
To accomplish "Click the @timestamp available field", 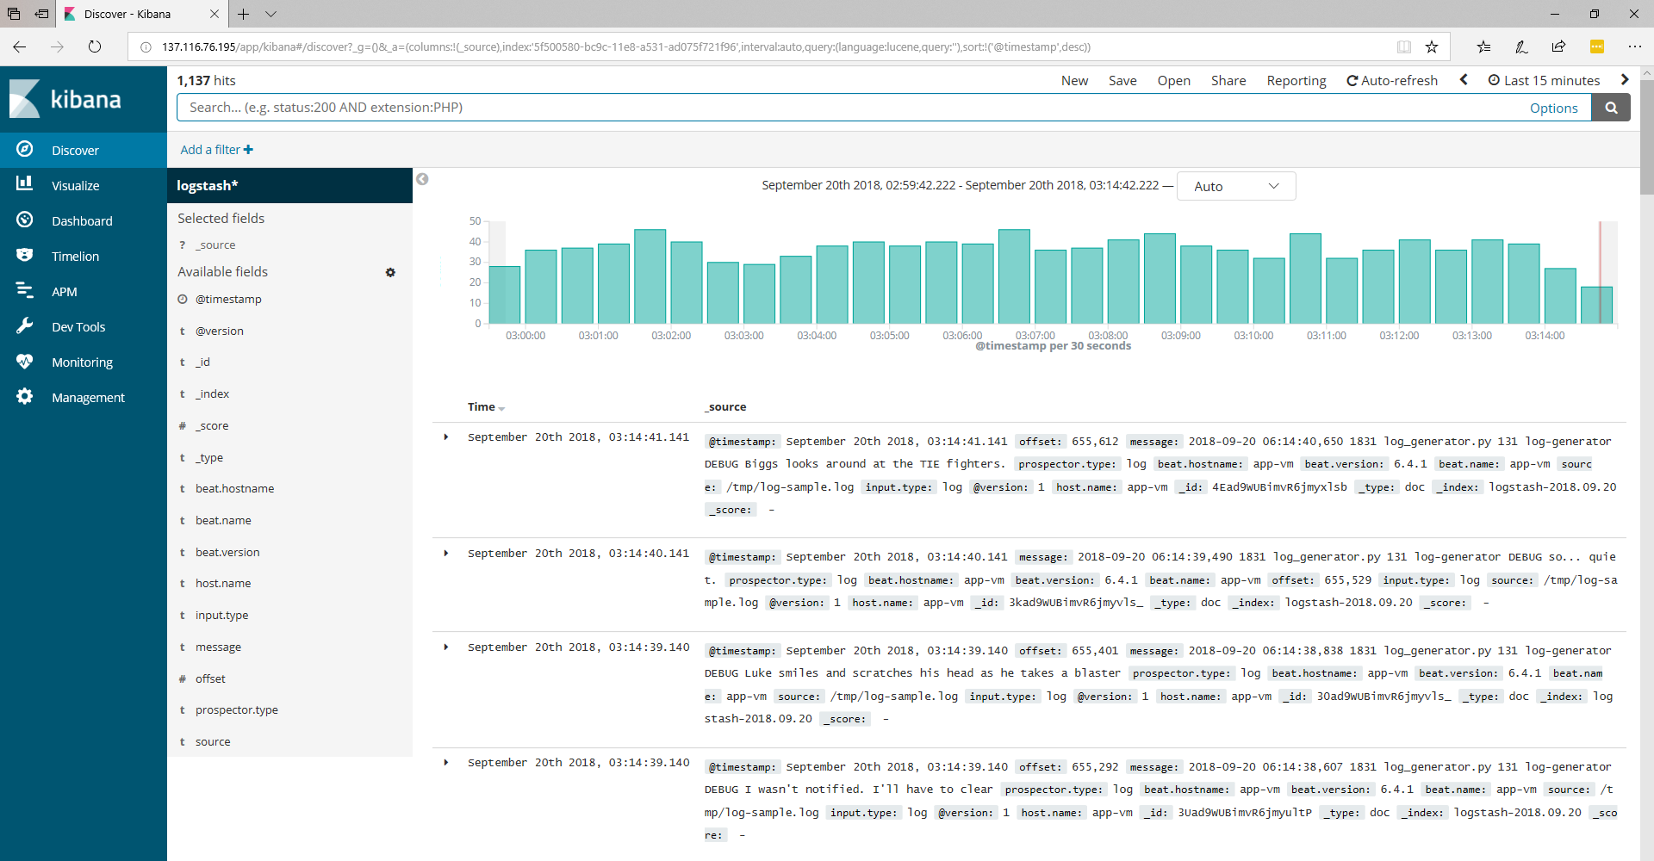I will point(228,299).
